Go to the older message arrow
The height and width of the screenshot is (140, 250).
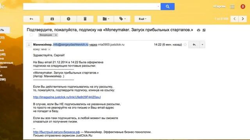(x=243, y=19)
